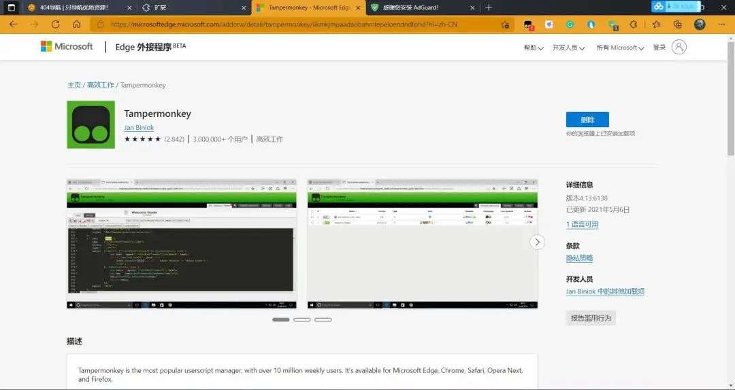This screenshot has height=390, width=735.
Task: Close the 扩展 tab
Action: point(243,7)
